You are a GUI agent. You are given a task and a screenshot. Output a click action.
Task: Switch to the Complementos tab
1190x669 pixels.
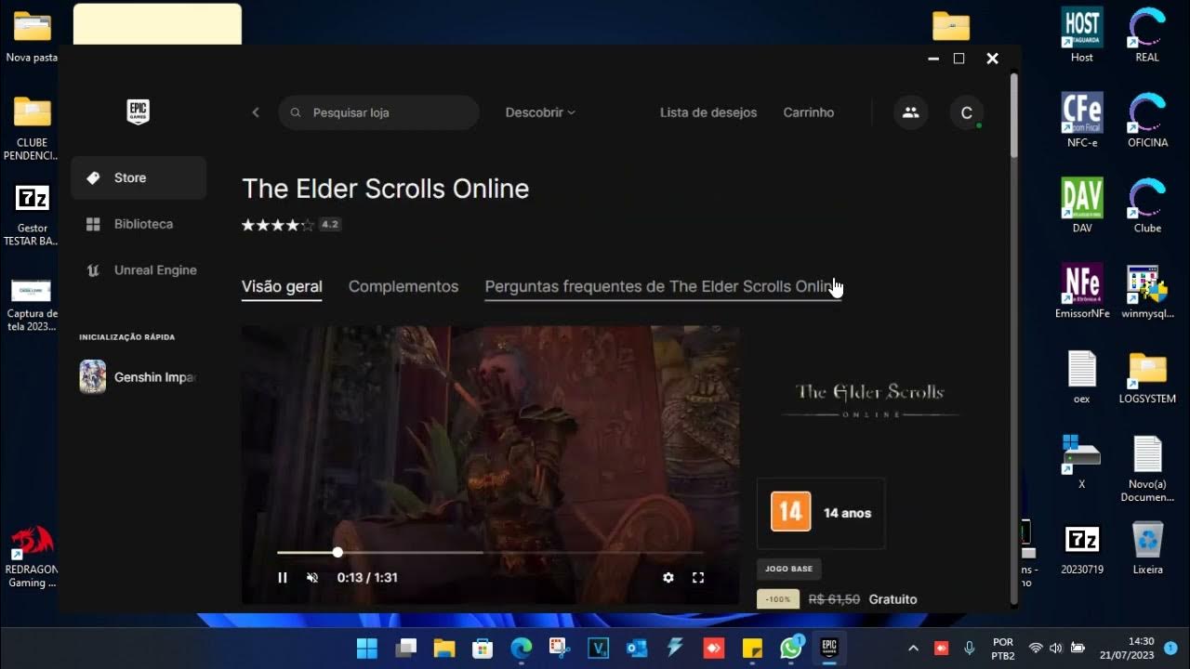pos(403,287)
